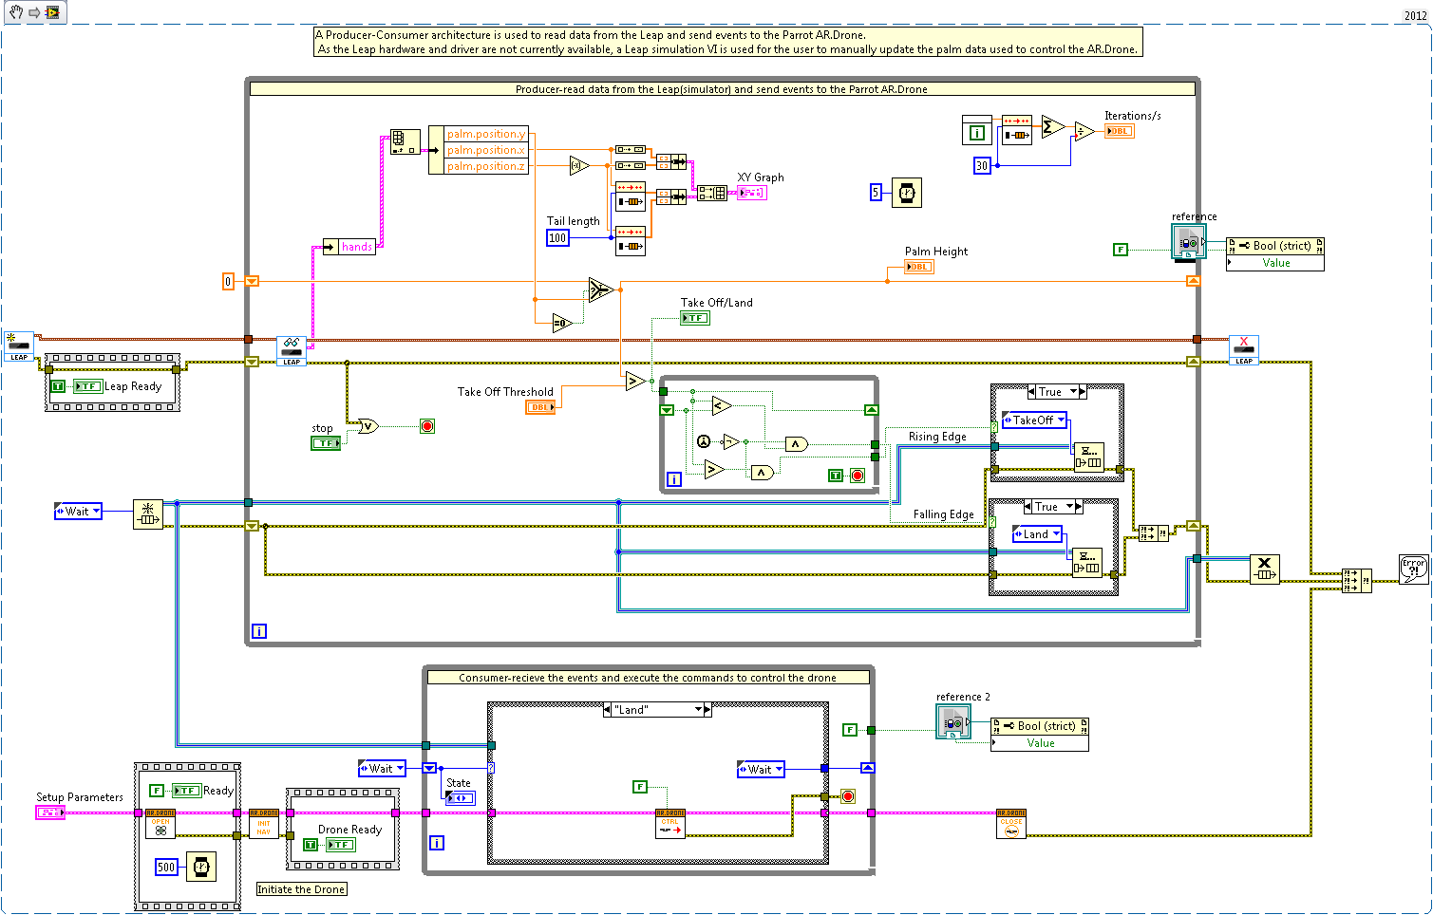Screen dimensions: 1433x915
Task: Click the Take Off Threshold control terminal
Action: click(540, 407)
